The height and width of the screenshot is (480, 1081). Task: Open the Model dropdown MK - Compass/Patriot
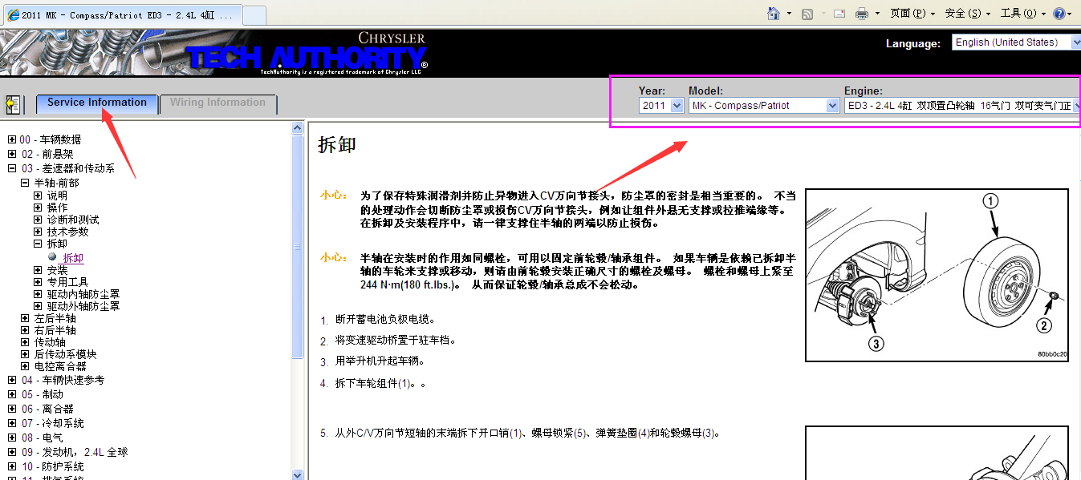pyautogui.click(x=764, y=105)
